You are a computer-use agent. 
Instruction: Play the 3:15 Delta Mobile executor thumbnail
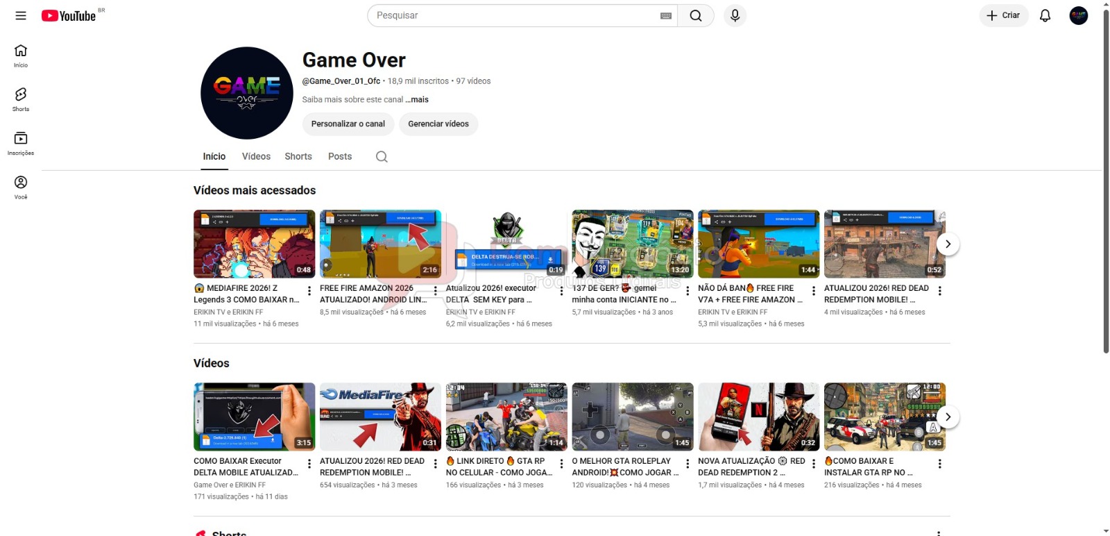tap(255, 417)
